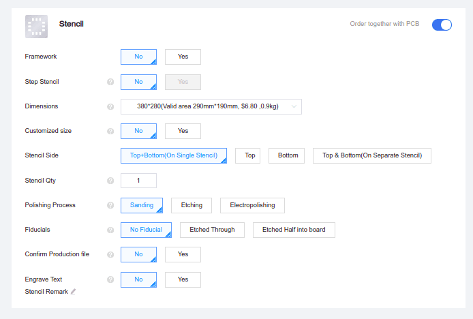
Task: Click help icon next to Step Stencil
Action: point(110,82)
